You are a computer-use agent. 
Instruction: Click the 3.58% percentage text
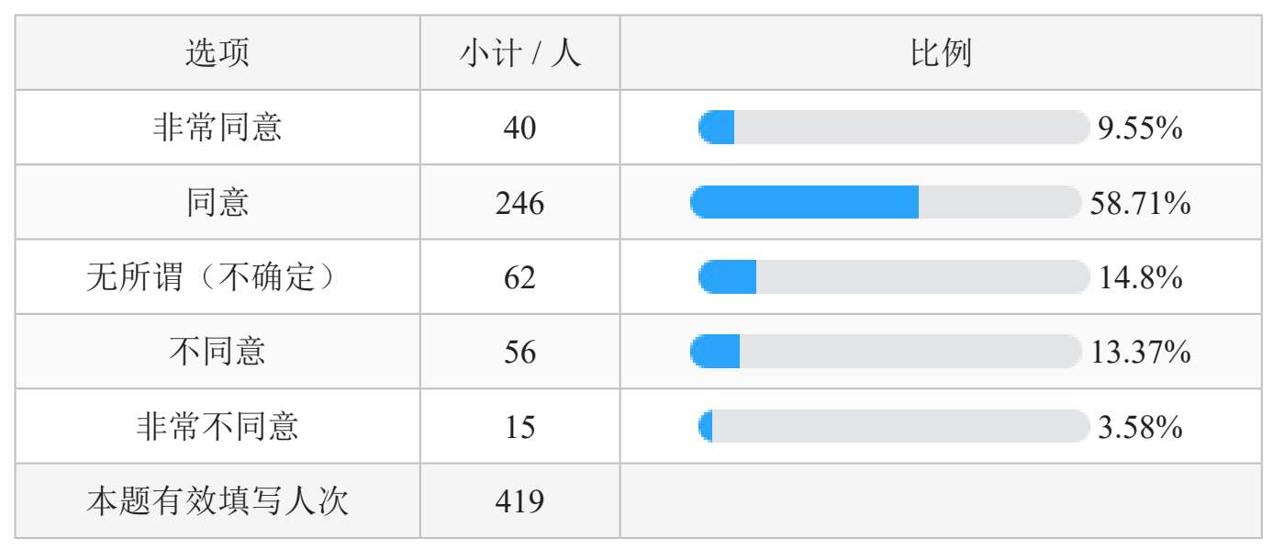[x=1140, y=427]
